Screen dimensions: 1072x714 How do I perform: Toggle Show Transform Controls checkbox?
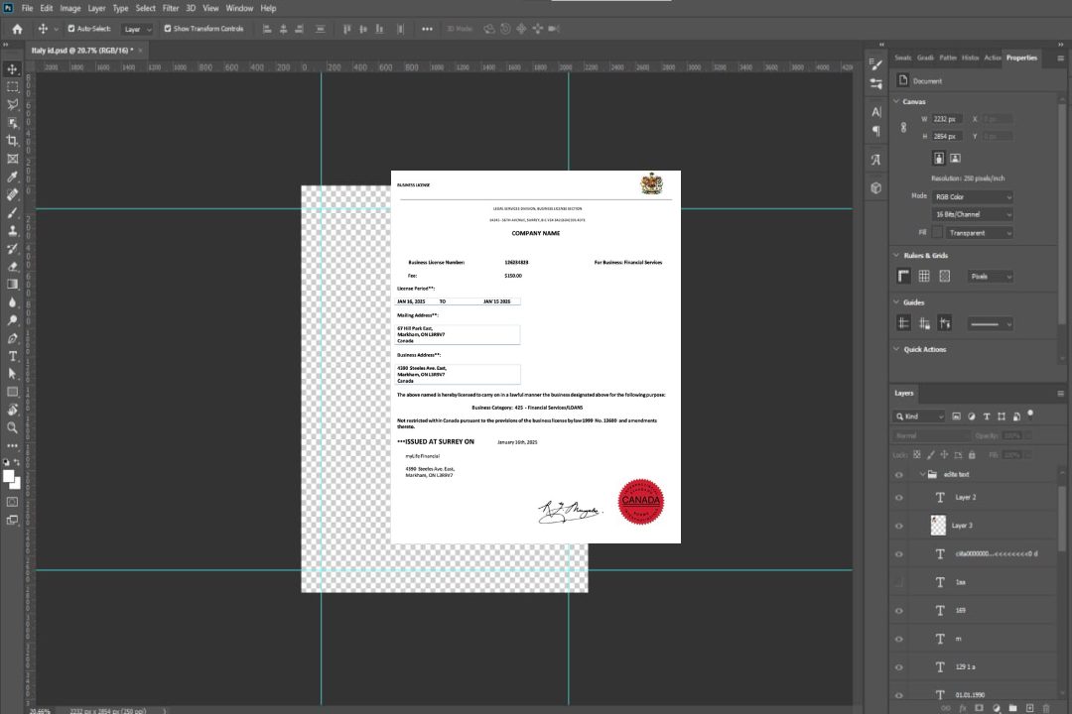coord(168,29)
